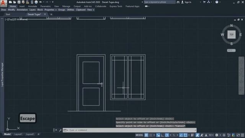Open the Draw panel button

pos(3,10)
